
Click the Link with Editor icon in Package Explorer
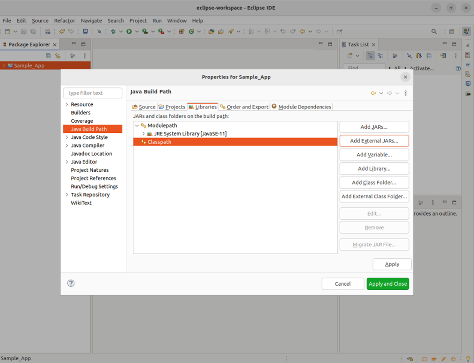58,56
